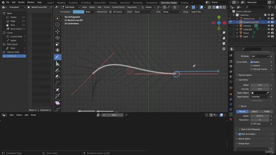Open annotation End Arrow dropdown

click(171, 12)
